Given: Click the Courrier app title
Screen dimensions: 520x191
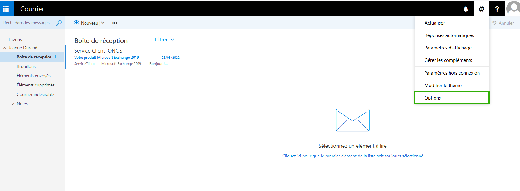Looking at the screenshot, I should coord(32,9).
